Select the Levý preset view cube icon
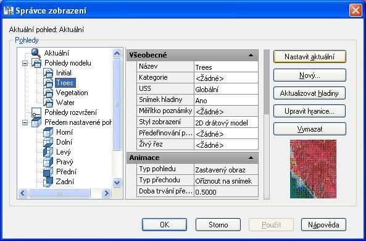Image resolution: width=366 pixels, height=241 pixels. pyautogui.click(x=48, y=152)
